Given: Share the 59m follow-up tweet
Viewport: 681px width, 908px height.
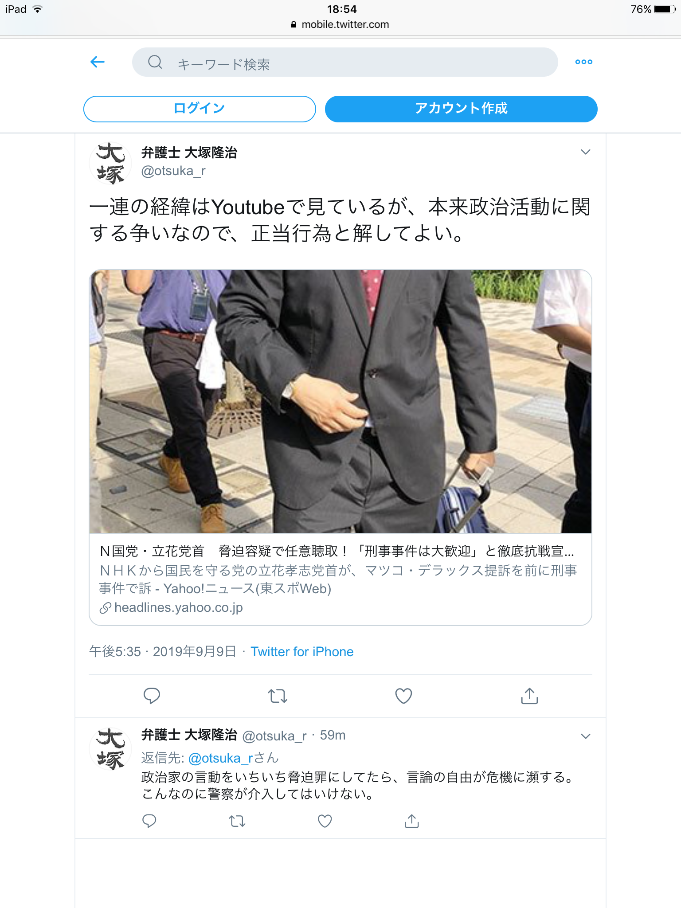Looking at the screenshot, I should point(412,821).
